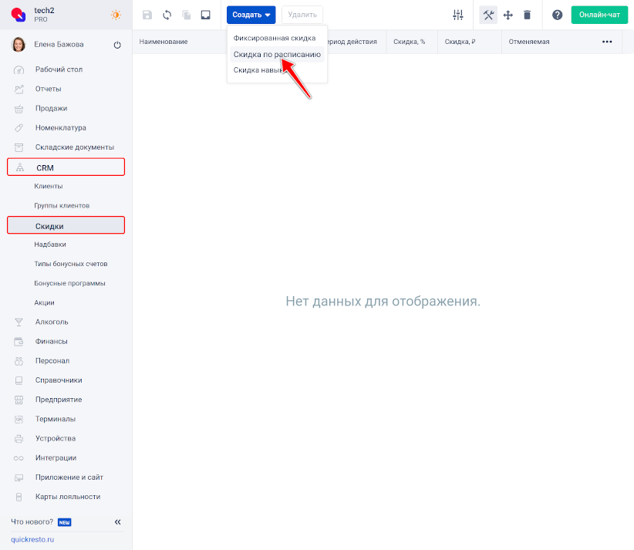Click the tools wrench-hammer icon
The width and height of the screenshot is (634, 550).
click(488, 15)
